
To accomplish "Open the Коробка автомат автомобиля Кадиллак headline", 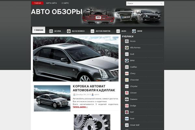I will (x=94, y=88).
